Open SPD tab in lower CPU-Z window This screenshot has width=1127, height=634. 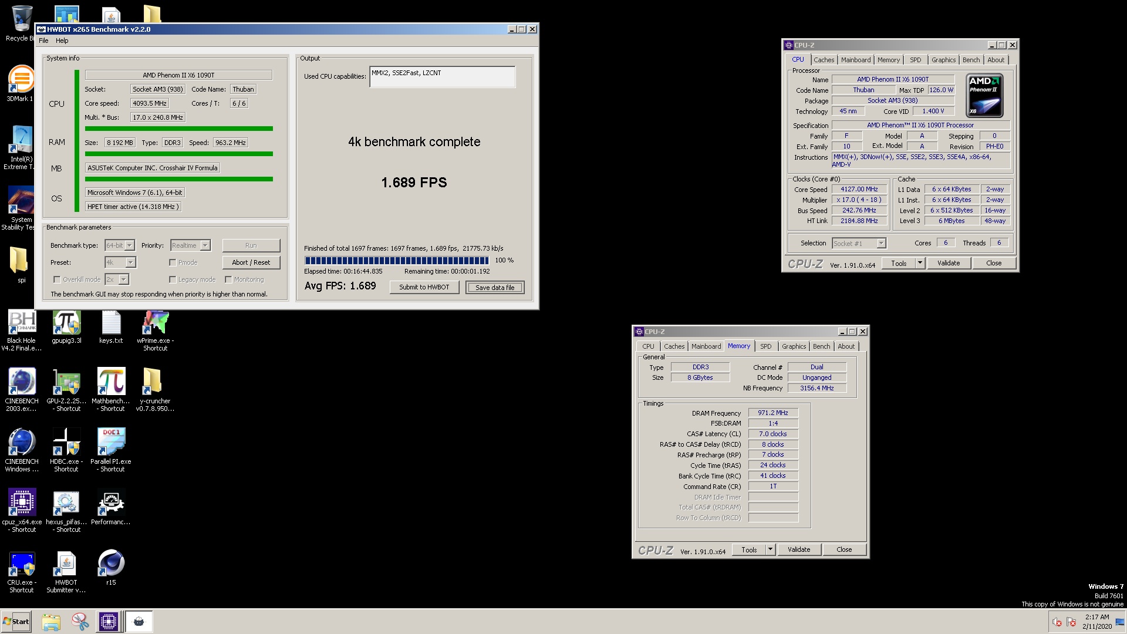click(x=766, y=346)
